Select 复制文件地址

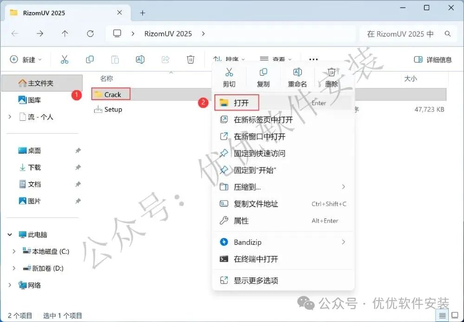(283, 204)
